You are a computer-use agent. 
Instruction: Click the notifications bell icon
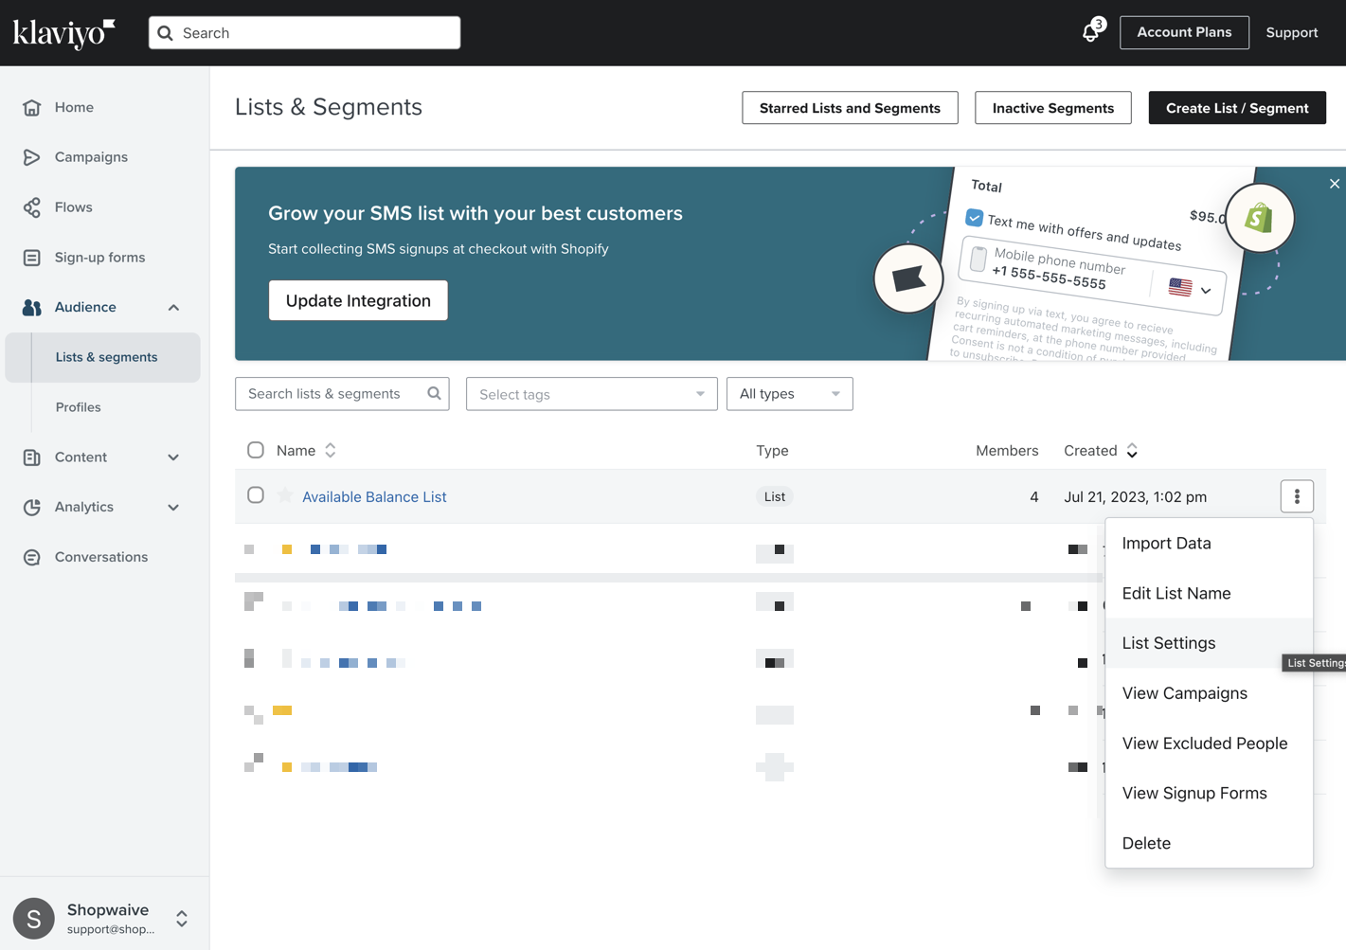coord(1090,33)
